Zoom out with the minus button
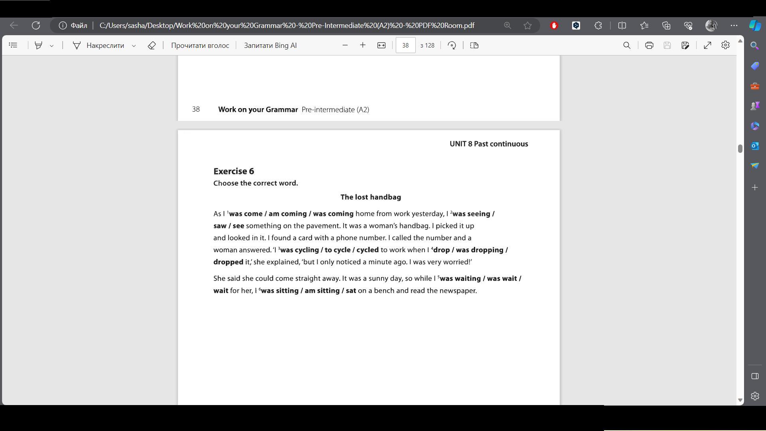The image size is (766, 431). (x=345, y=45)
